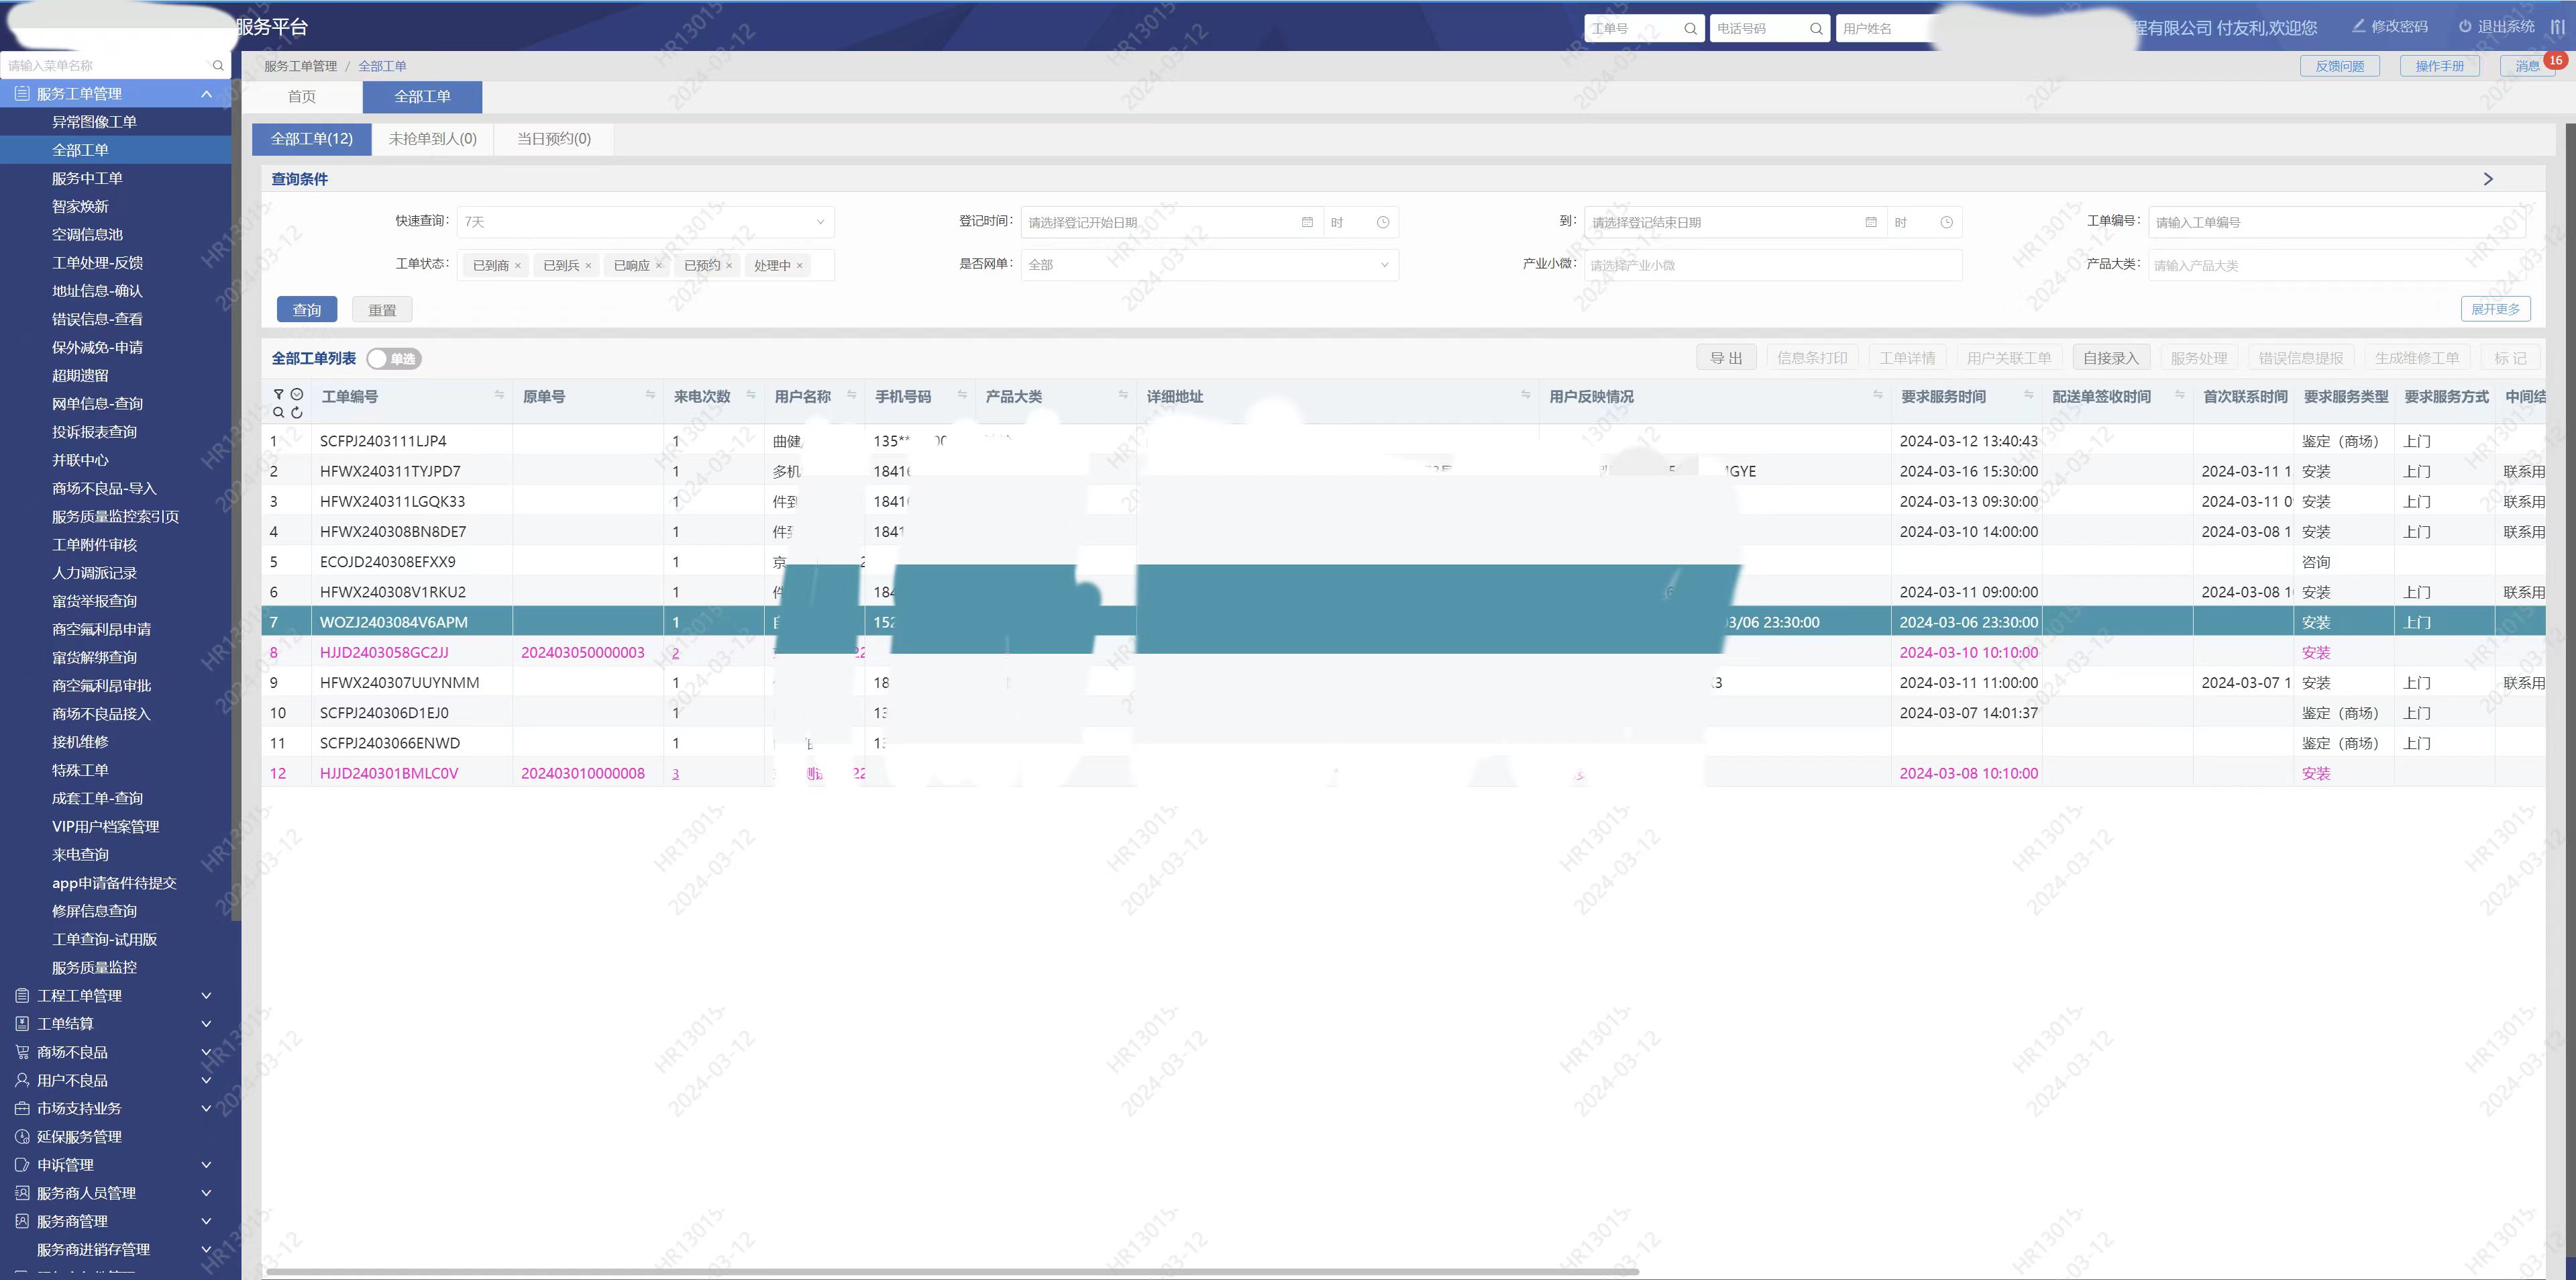Collapse the 服务工单管理 menu group
This screenshot has height=1280, width=2576.
tap(115, 94)
